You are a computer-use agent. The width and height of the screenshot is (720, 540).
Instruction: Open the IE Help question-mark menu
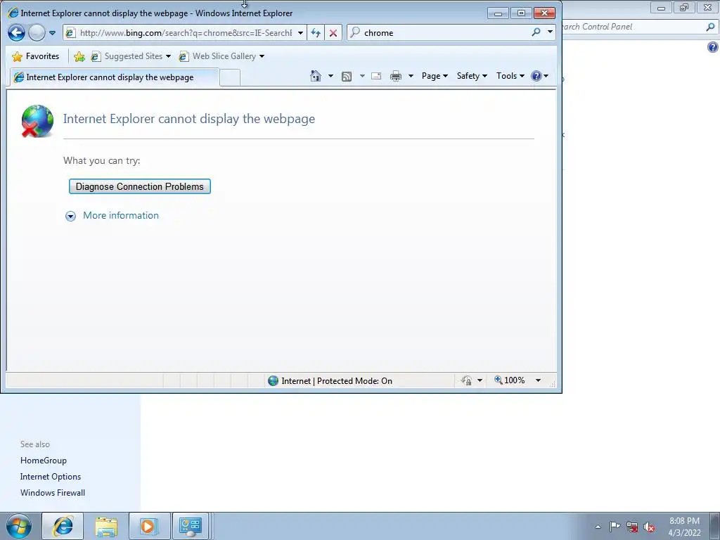tap(539, 76)
